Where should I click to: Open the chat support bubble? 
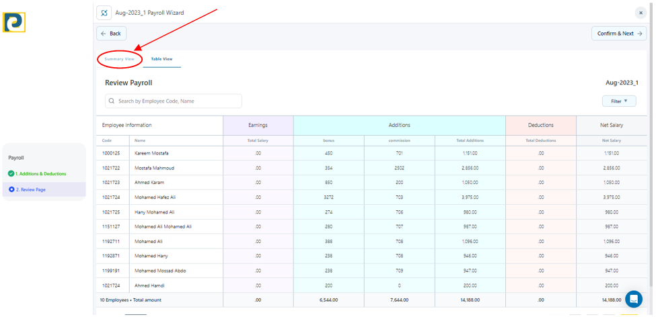point(632,299)
